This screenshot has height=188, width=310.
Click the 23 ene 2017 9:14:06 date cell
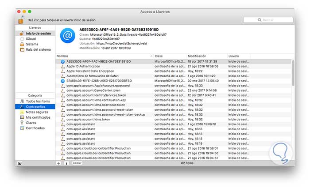[202, 90]
